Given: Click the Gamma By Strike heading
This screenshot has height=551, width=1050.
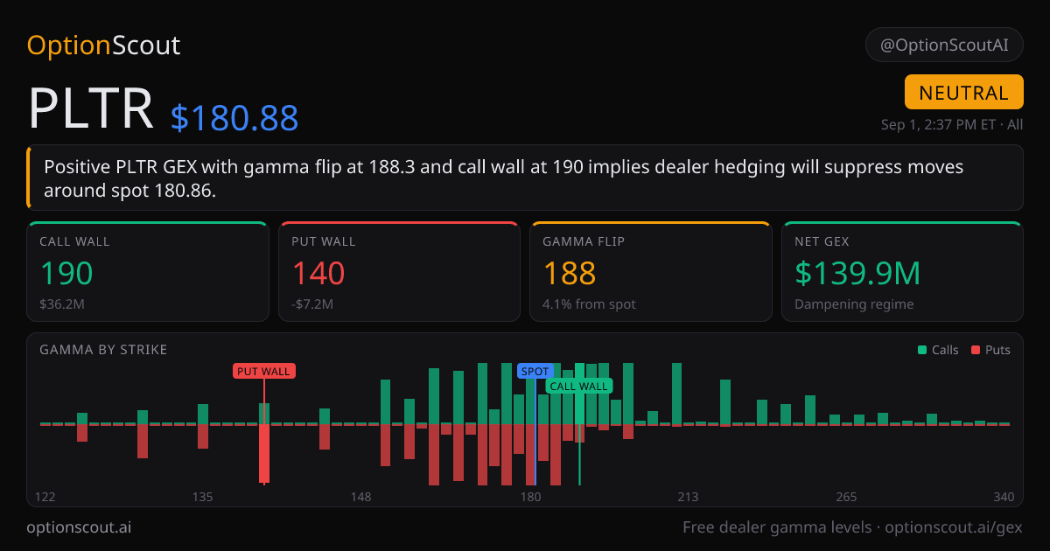Looking at the screenshot, I should [x=103, y=350].
